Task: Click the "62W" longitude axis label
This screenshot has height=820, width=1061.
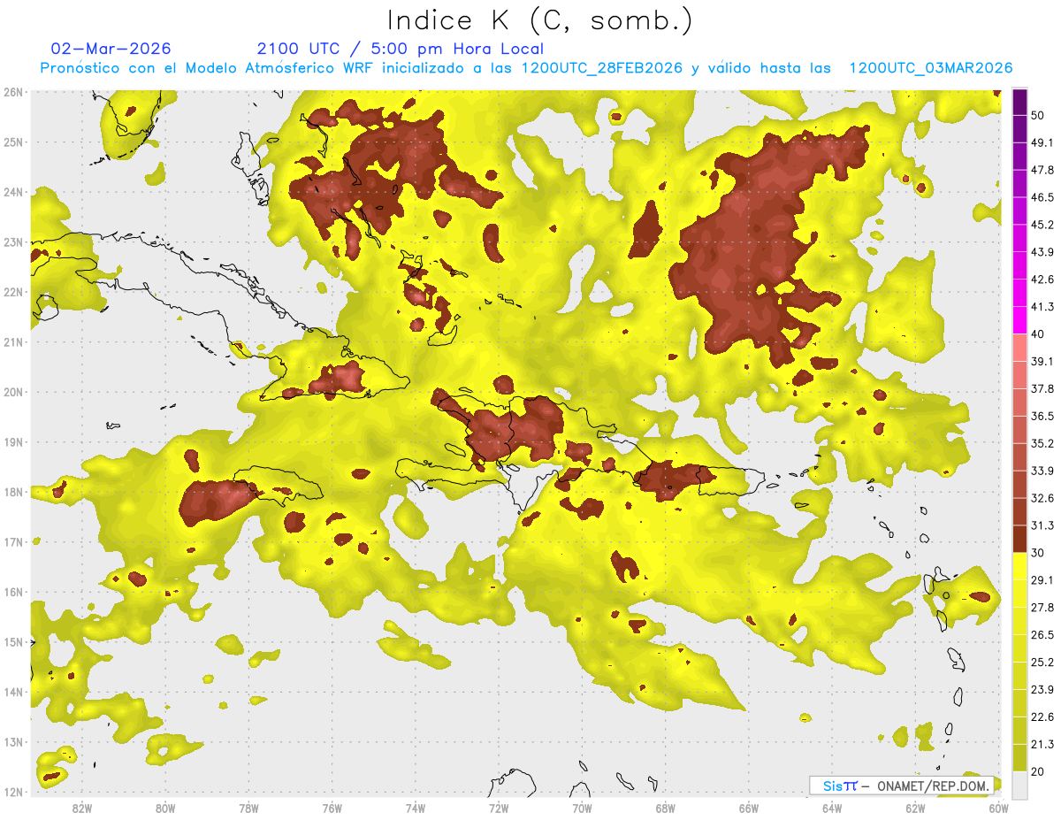Action: coord(915,809)
